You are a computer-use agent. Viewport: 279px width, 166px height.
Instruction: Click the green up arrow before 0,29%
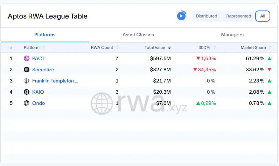coord(198,103)
